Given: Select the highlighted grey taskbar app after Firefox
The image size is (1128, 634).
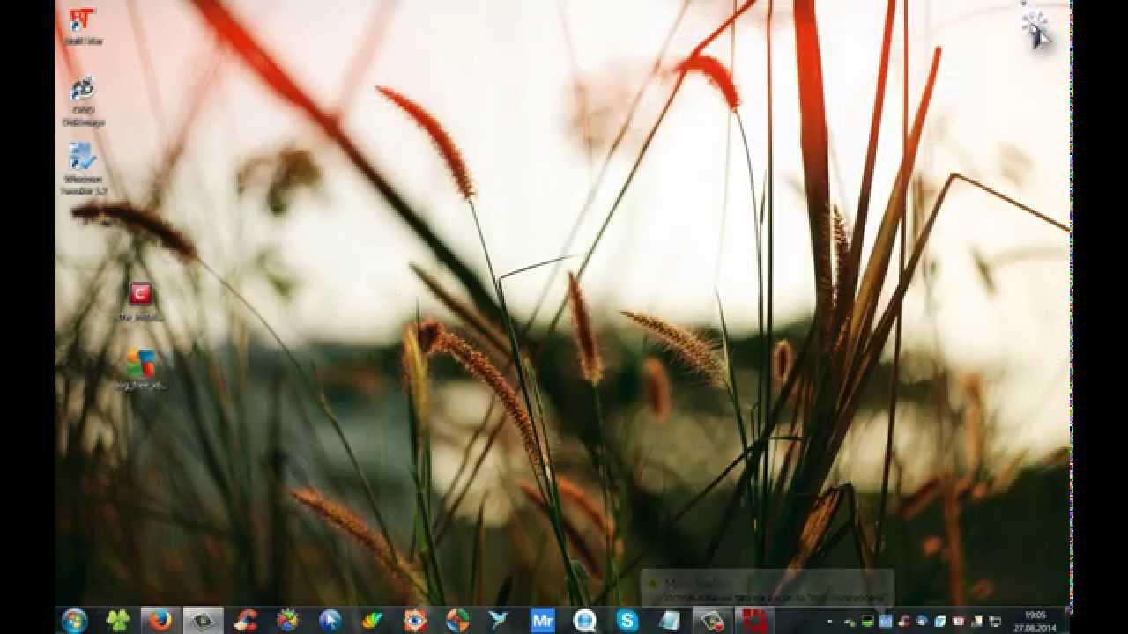Looking at the screenshot, I should click(203, 621).
